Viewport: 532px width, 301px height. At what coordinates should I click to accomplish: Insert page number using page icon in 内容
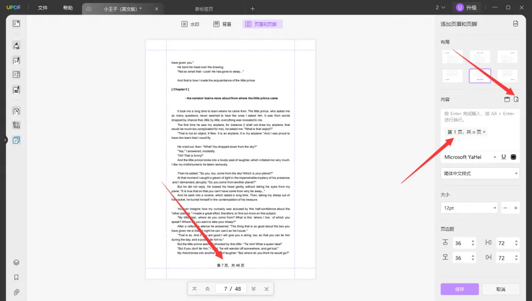(516, 99)
